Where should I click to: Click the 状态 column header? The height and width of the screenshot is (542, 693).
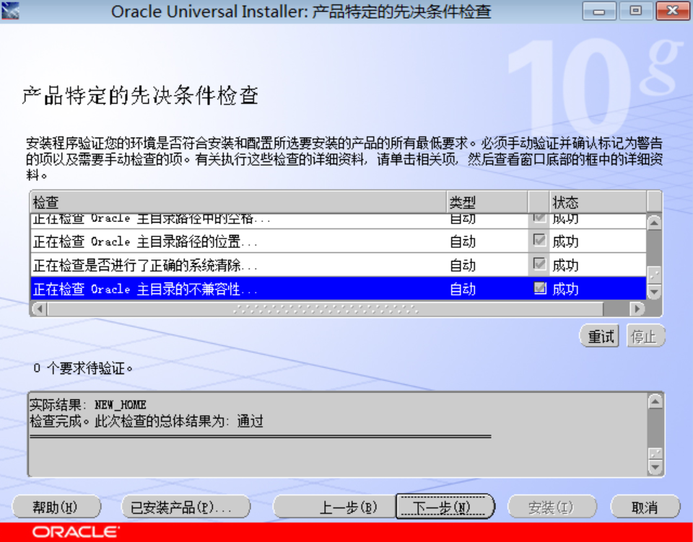point(598,202)
